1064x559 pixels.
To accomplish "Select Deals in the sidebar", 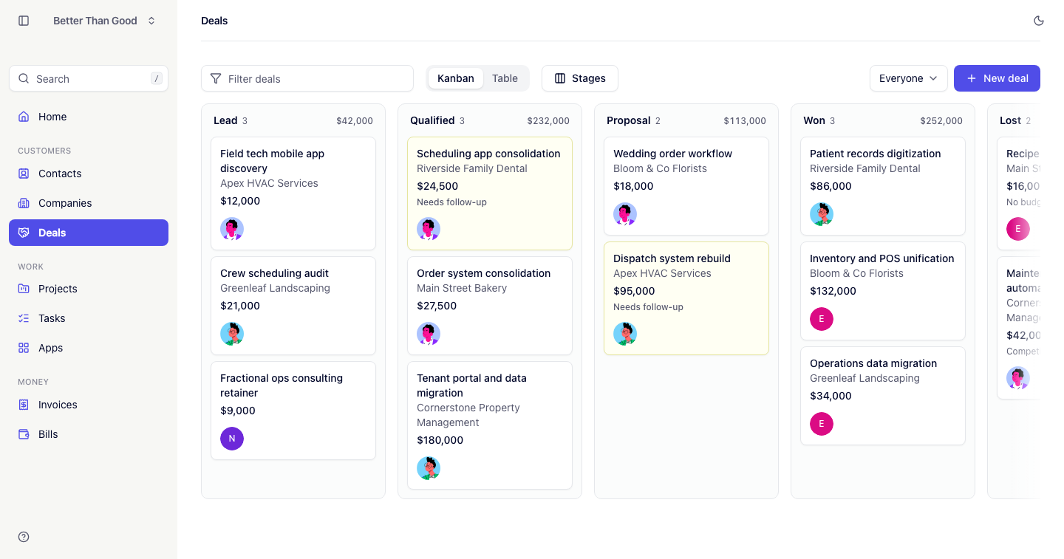I will coord(89,233).
